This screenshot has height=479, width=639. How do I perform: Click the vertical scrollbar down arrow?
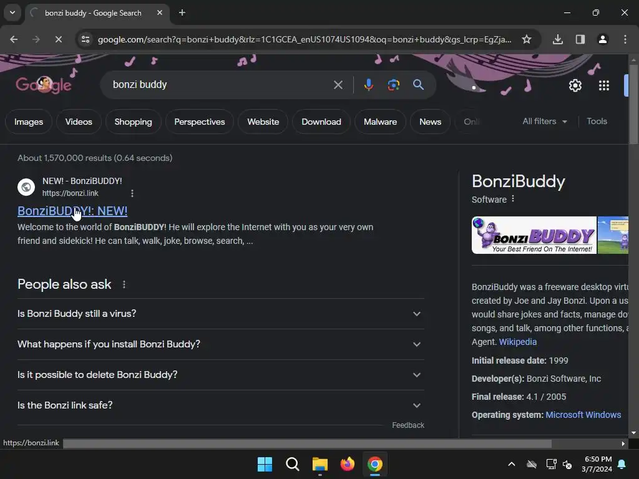coord(634,433)
